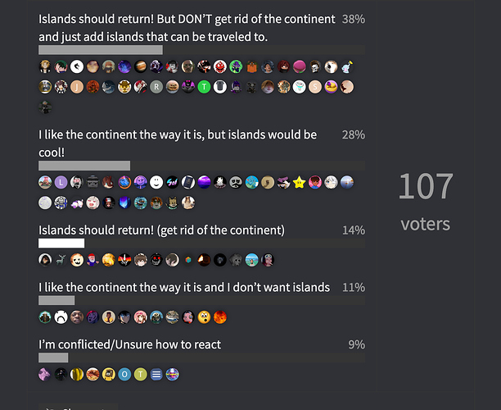Click the blue 'O' voter avatar
This screenshot has width=501, height=410.
click(x=124, y=374)
